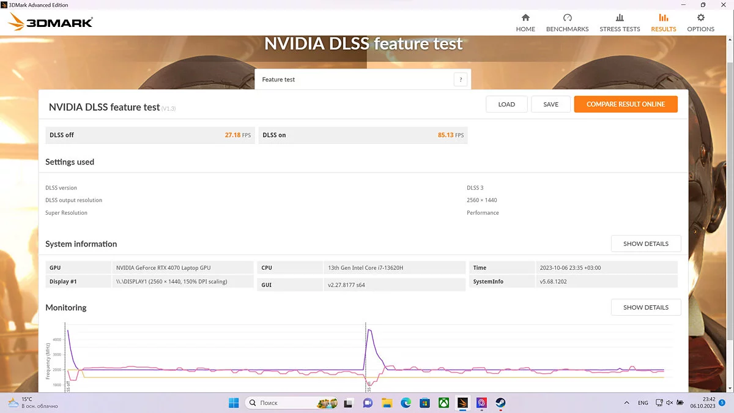Viewport: 734px width, 413px height.
Task: Open Steam from the taskbar
Action: pos(500,403)
